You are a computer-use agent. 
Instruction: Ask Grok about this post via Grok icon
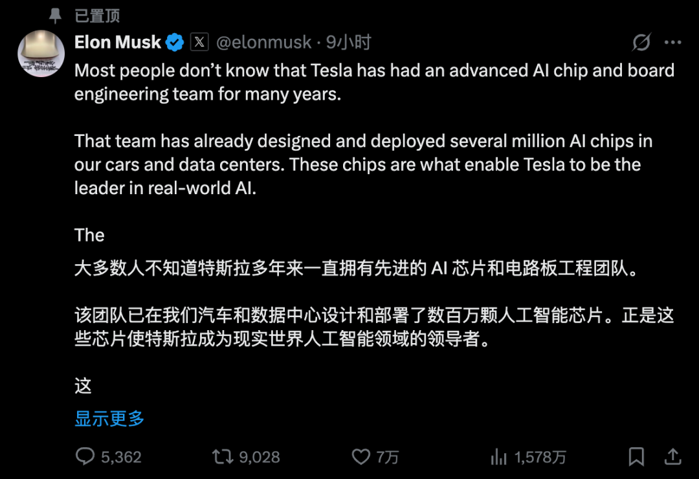click(641, 41)
